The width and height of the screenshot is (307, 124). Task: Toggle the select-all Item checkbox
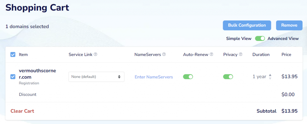13,55
